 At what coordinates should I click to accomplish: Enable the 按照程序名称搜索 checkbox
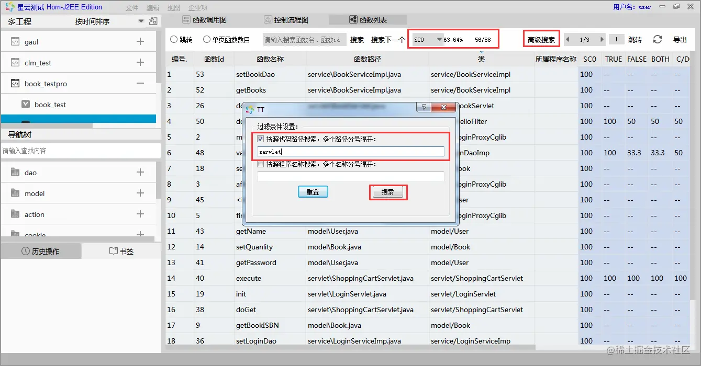click(260, 164)
